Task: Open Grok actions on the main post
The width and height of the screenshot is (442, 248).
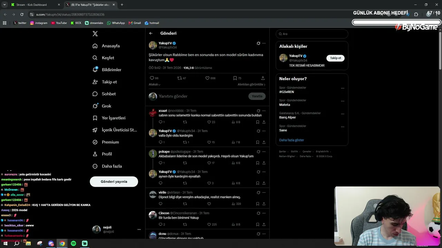Action: (x=258, y=43)
